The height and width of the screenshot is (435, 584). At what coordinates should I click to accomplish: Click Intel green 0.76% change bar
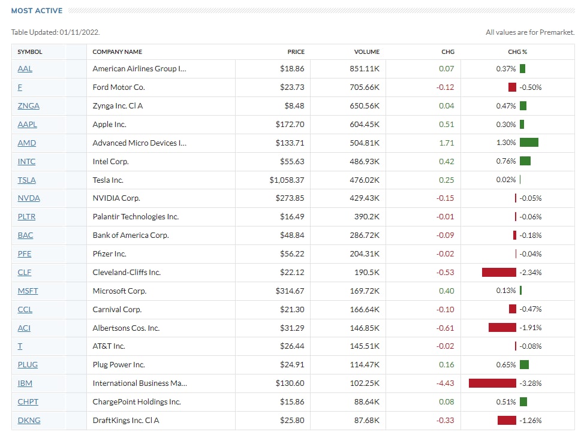pos(525,161)
